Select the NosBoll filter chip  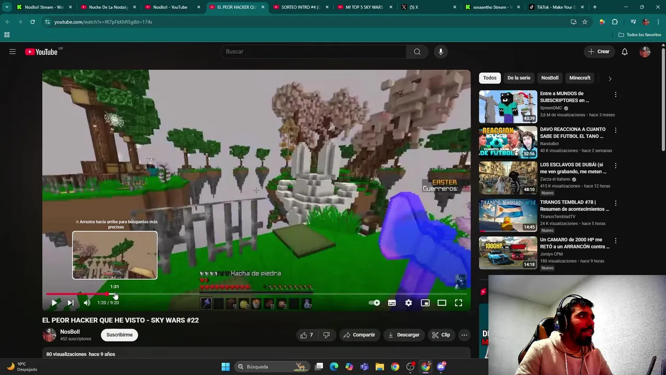[549, 78]
